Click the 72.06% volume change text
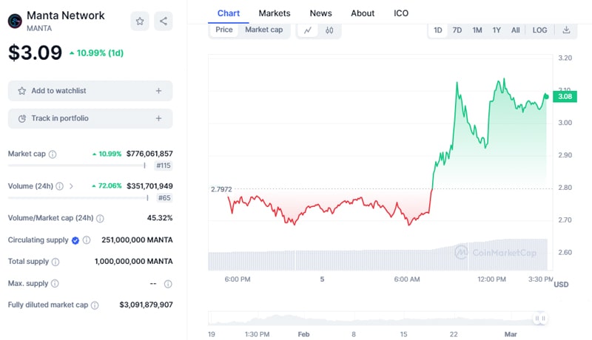This screenshot has width=592, height=340. [110, 186]
